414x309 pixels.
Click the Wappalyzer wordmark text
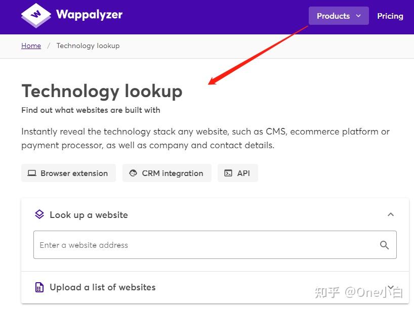tap(90, 15)
